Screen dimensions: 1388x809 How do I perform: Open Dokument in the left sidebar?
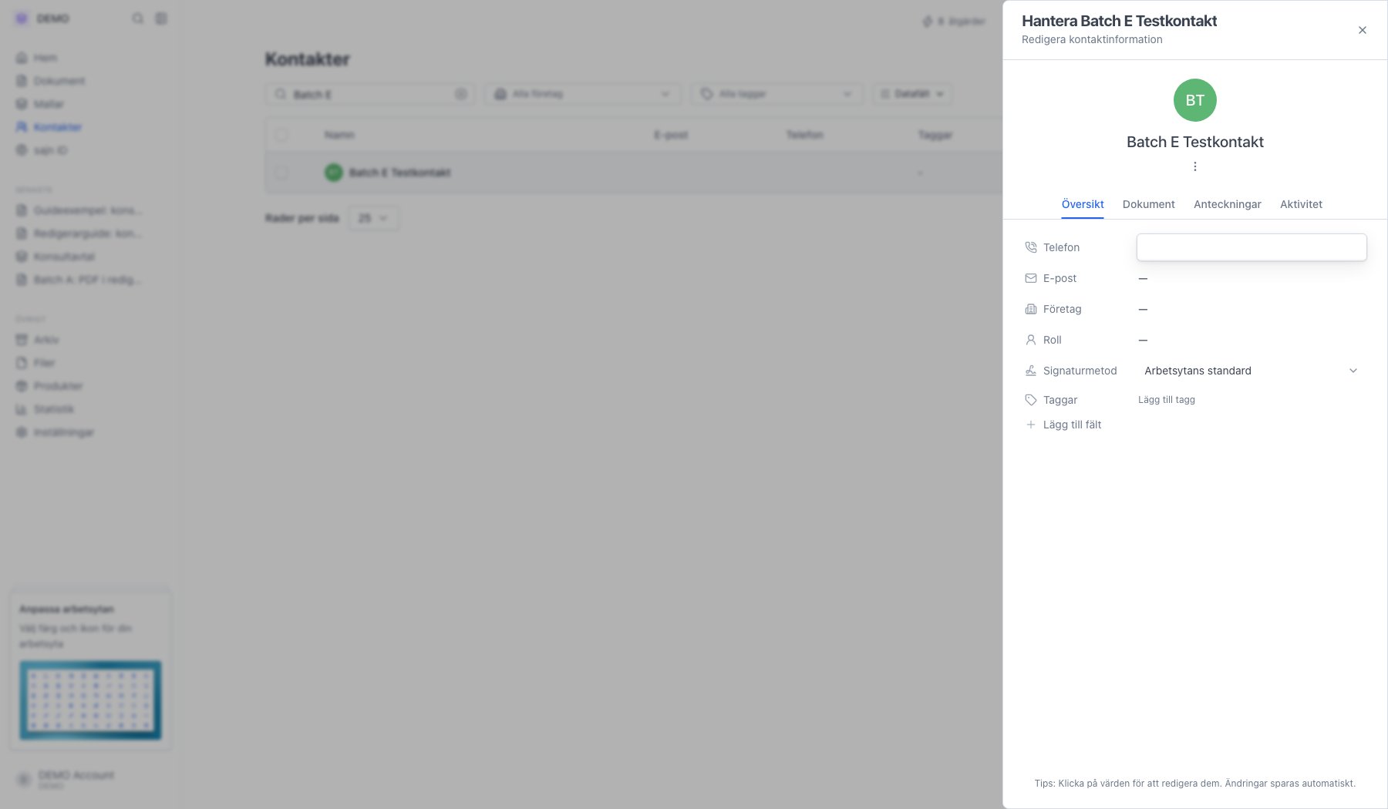pyautogui.click(x=59, y=81)
